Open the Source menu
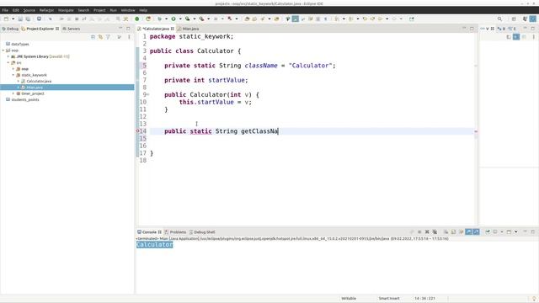This screenshot has width=539, height=303. [29, 10]
